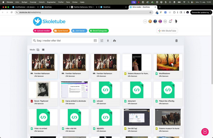This screenshot has height=138, width=213.
Task: Open the chat widget in bottom corner
Action: tap(205, 132)
